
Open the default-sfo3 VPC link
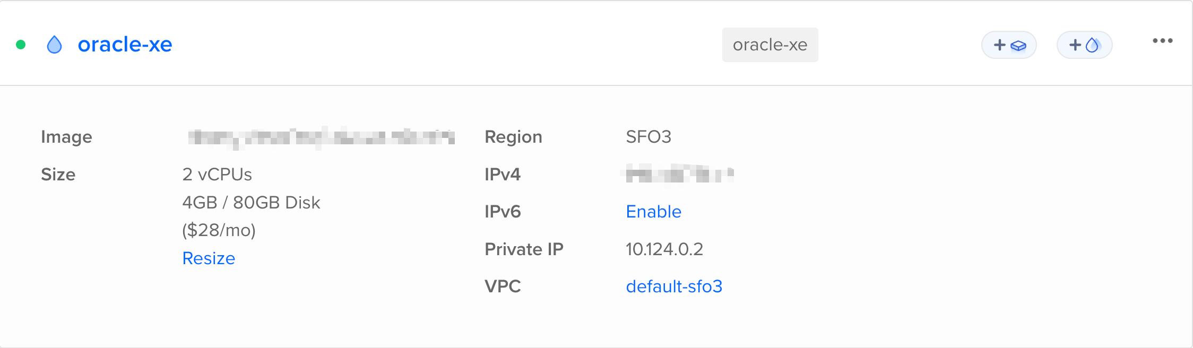pos(674,286)
